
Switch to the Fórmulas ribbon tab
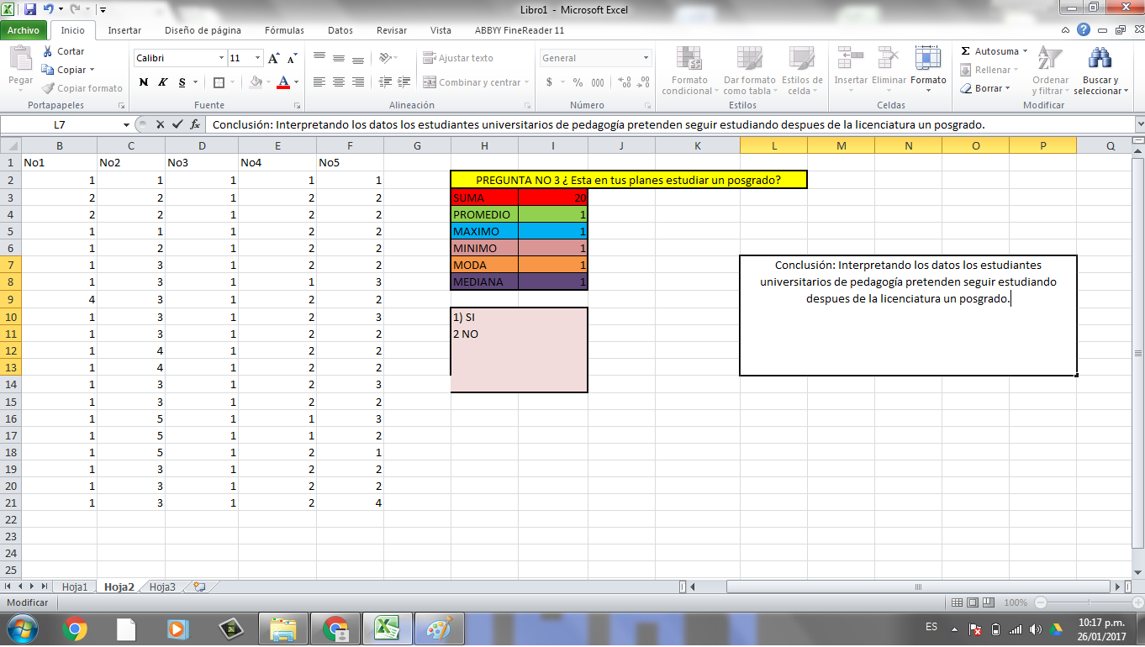pos(283,29)
